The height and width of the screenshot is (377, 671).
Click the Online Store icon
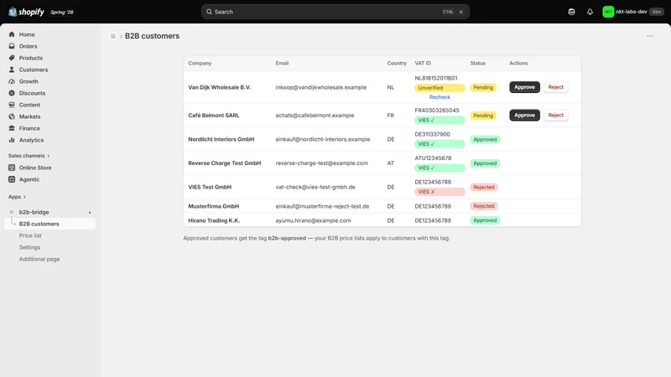[12, 168]
